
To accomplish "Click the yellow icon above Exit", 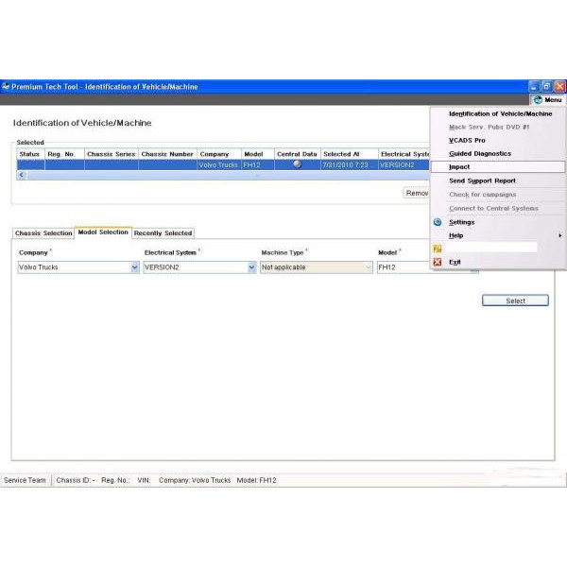I will 438,249.
